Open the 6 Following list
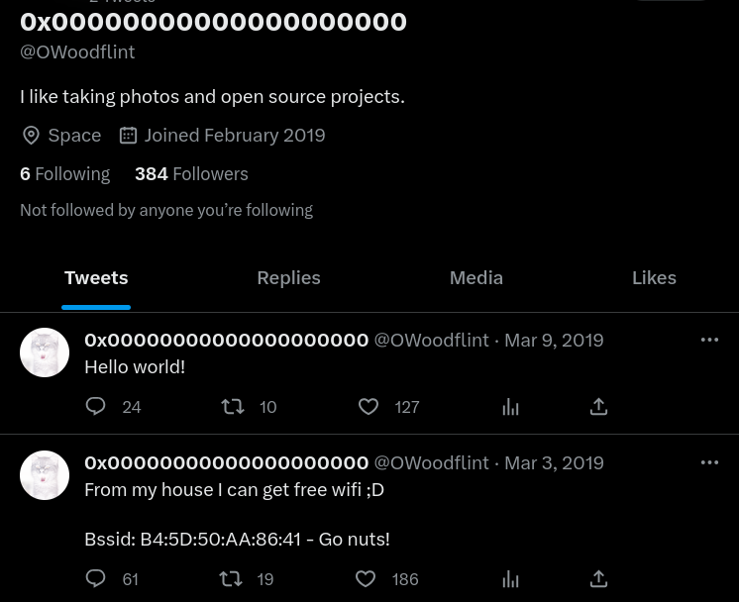This screenshot has height=602, width=739. coord(64,173)
